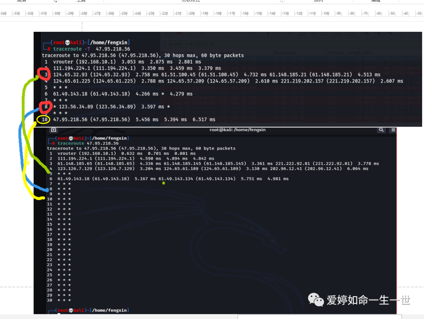Click the IP 221.222.92.81 in the lower terminal
The height and width of the screenshot is (319, 424).
tap(292, 164)
